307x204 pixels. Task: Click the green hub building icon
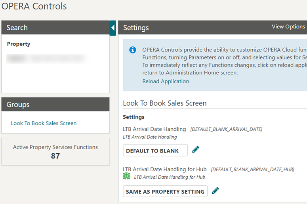(x=126, y=176)
